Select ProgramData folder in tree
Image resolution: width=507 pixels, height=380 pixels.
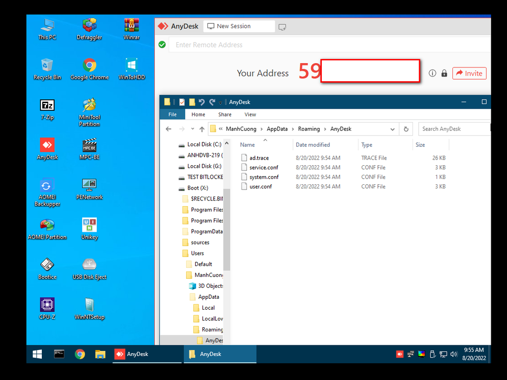pos(207,231)
